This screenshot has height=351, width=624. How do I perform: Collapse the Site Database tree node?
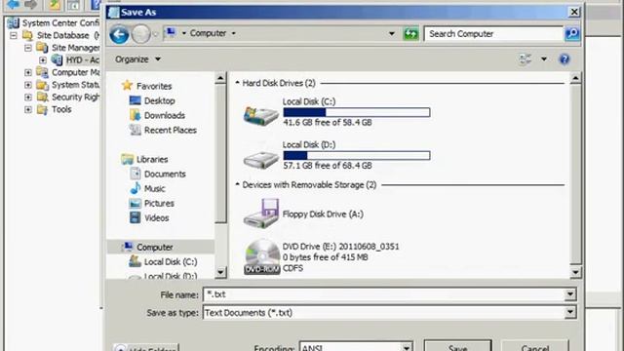coord(14,35)
